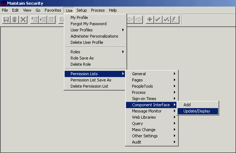Choose Add under Component Interface

(x=198, y=105)
